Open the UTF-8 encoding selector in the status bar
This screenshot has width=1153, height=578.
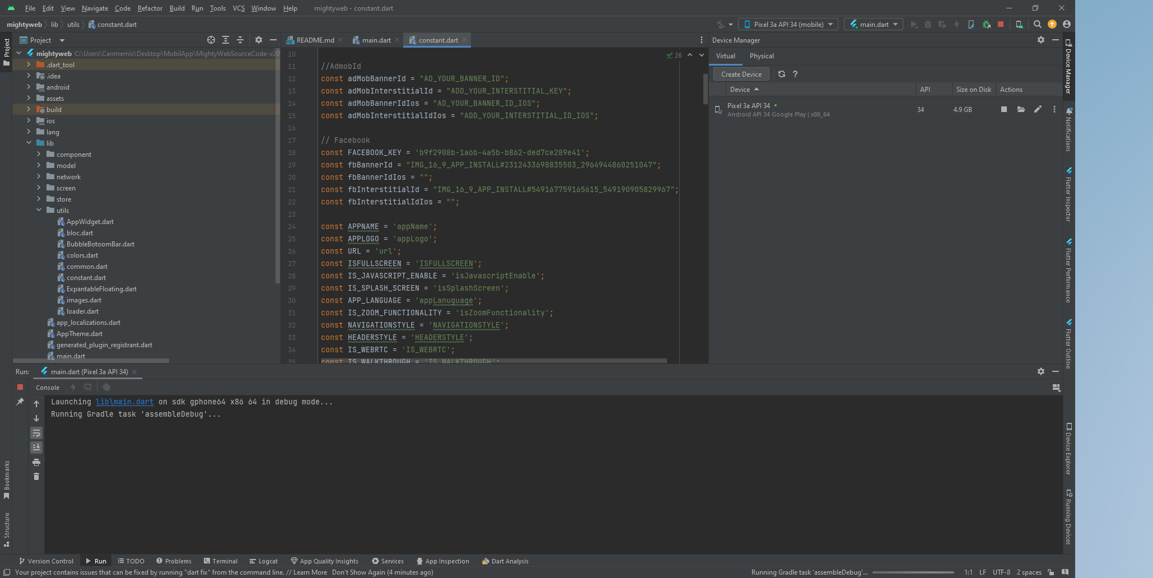(1001, 572)
